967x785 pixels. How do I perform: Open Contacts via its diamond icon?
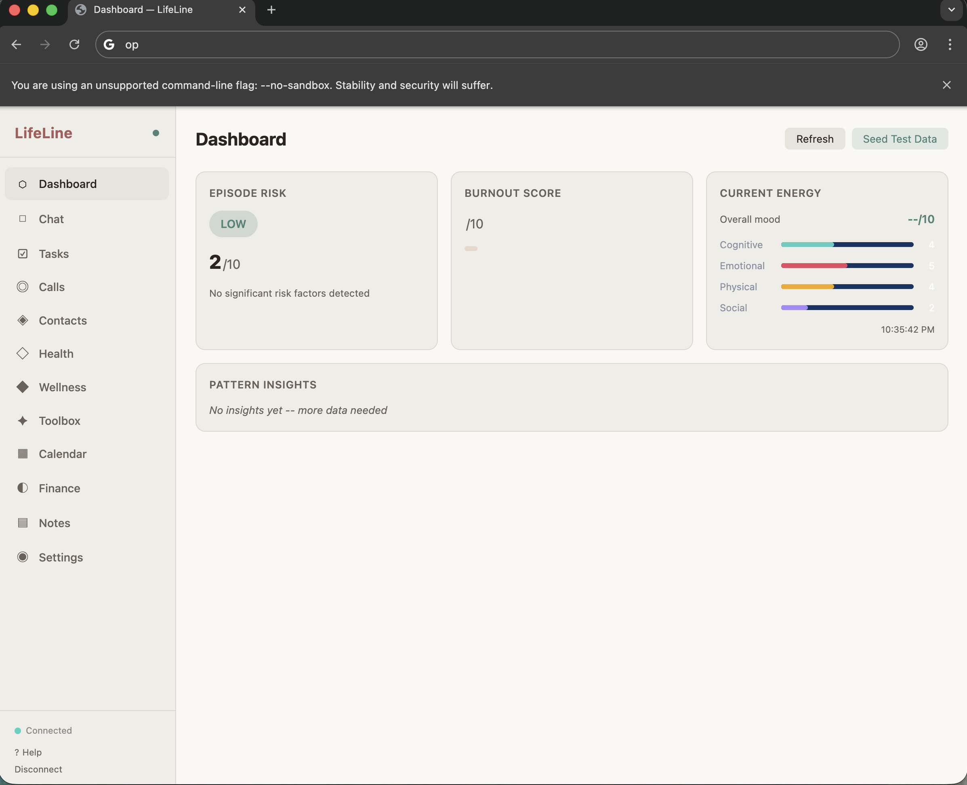22,320
